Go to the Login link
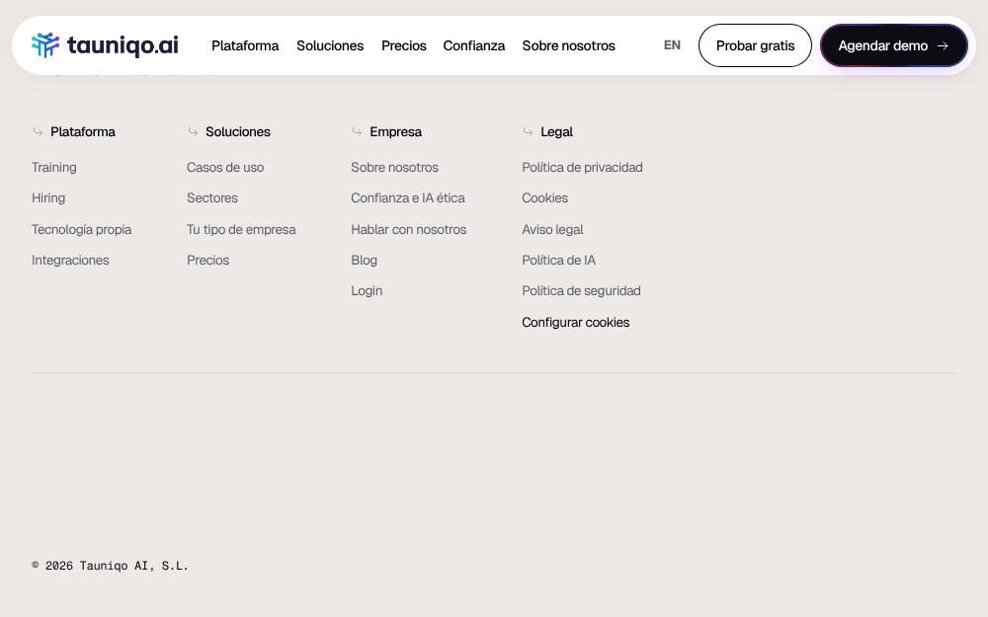Screen dimensions: 988x617 tap(367, 291)
